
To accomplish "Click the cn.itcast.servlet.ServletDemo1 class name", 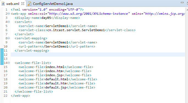I will point(76,30).
